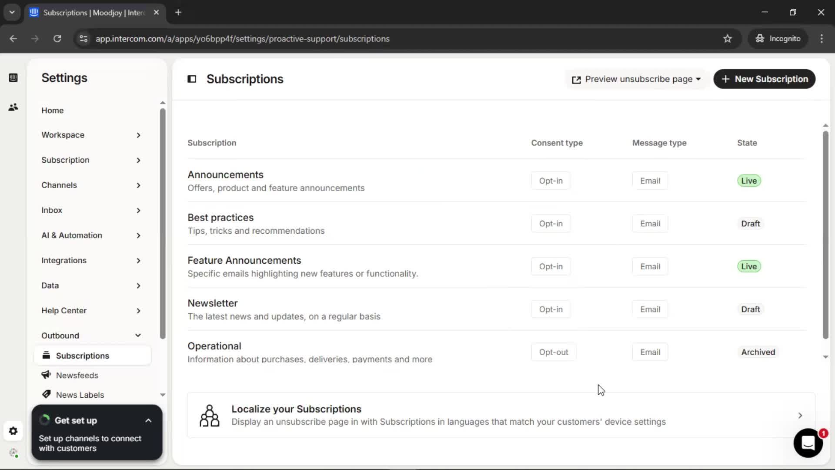Open Preview unsubscribe page dropdown

(636, 79)
